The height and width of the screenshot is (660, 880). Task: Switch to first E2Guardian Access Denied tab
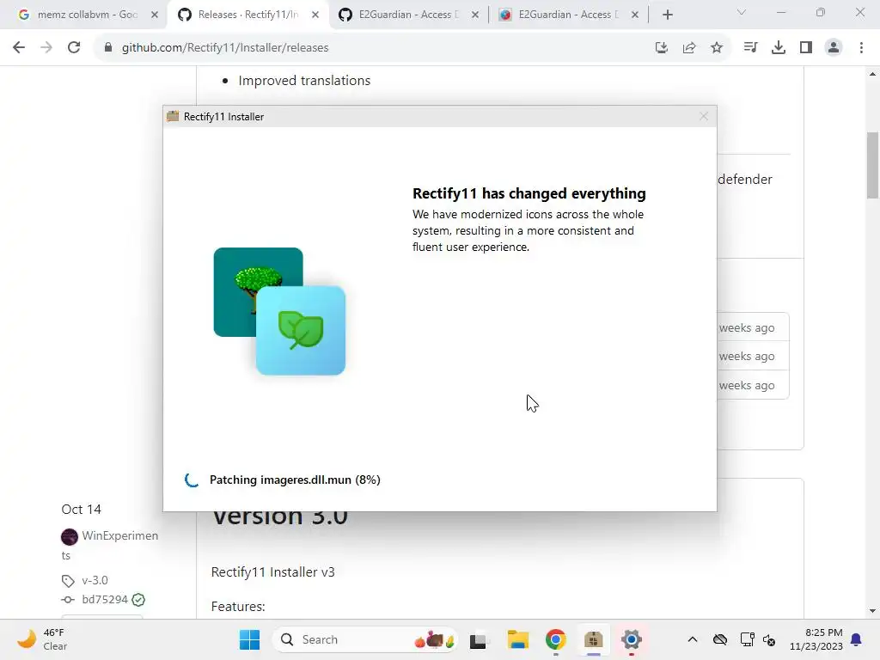point(408,15)
